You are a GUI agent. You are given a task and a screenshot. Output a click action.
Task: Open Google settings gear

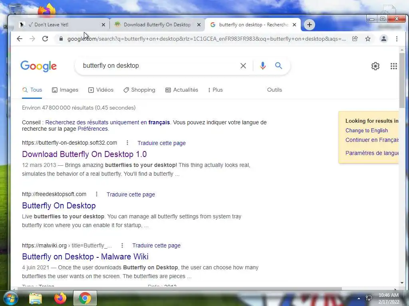tap(375, 66)
